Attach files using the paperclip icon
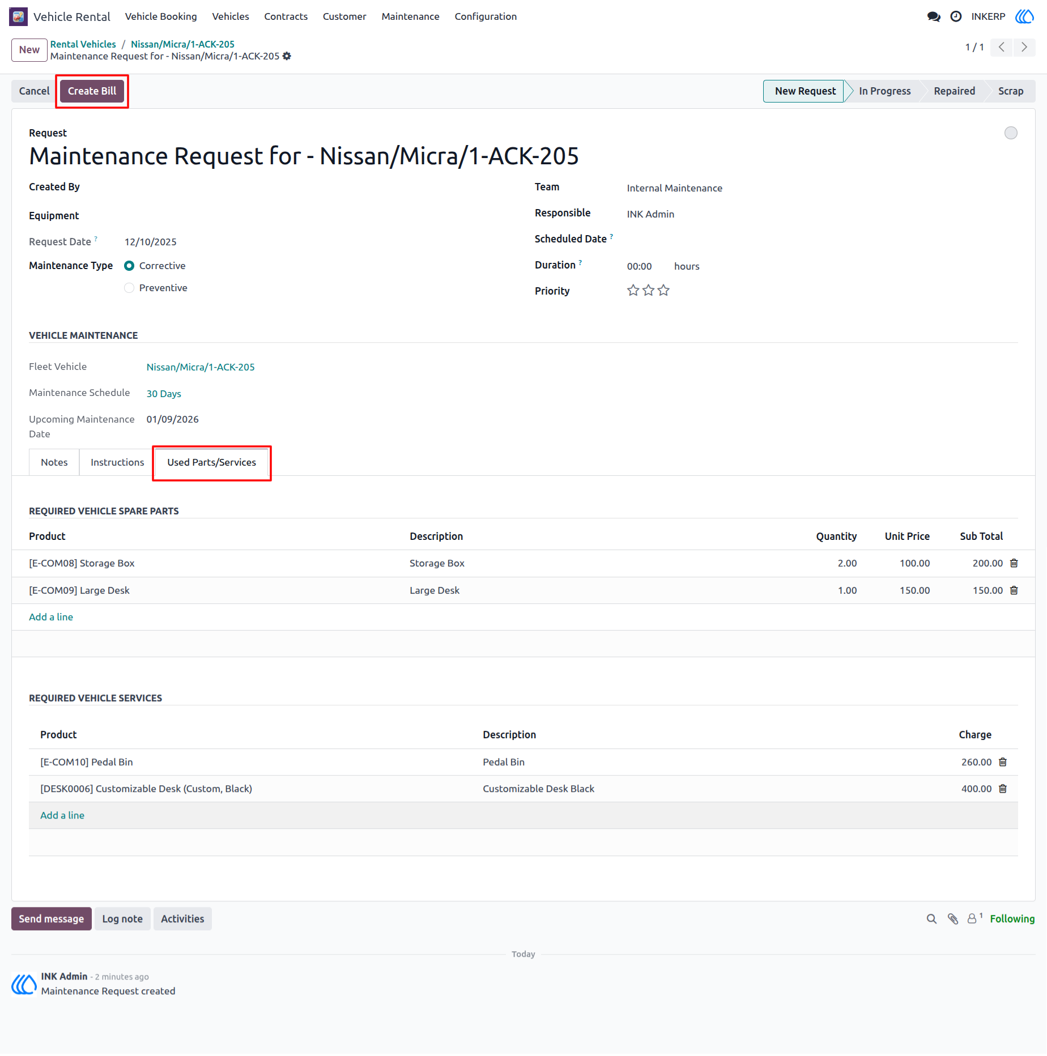The image size is (1047, 1056). (953, 919)
